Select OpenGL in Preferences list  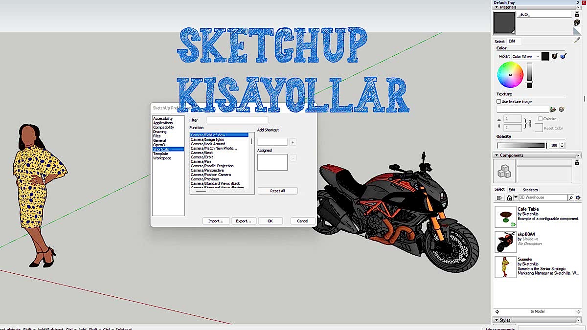coord(159,145)
